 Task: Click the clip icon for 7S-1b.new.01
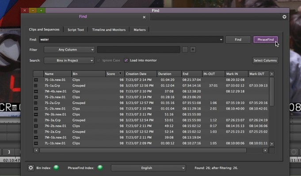(x=36, y=80)
